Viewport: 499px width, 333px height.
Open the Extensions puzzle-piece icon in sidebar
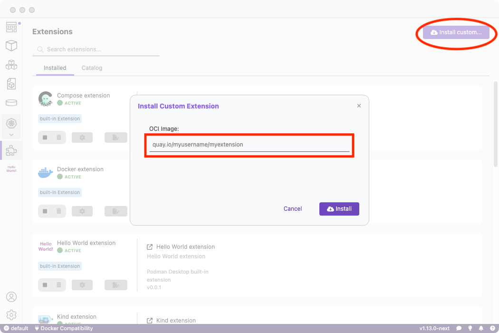click(x=11, y=150)
